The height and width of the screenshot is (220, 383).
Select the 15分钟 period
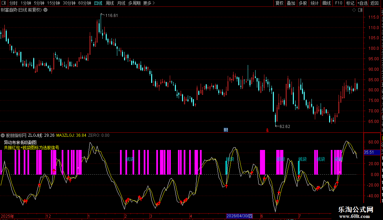click(x=54, y=3)
